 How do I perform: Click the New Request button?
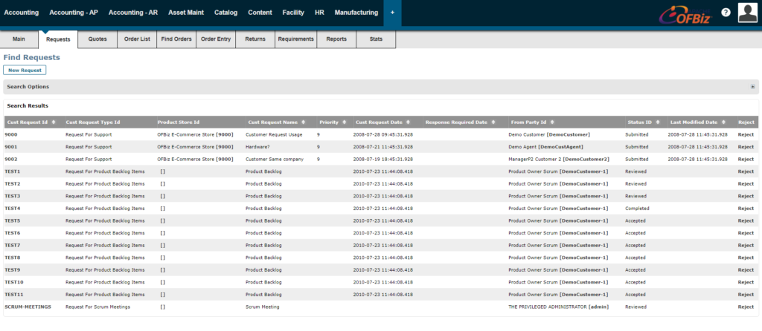point(25,70)
